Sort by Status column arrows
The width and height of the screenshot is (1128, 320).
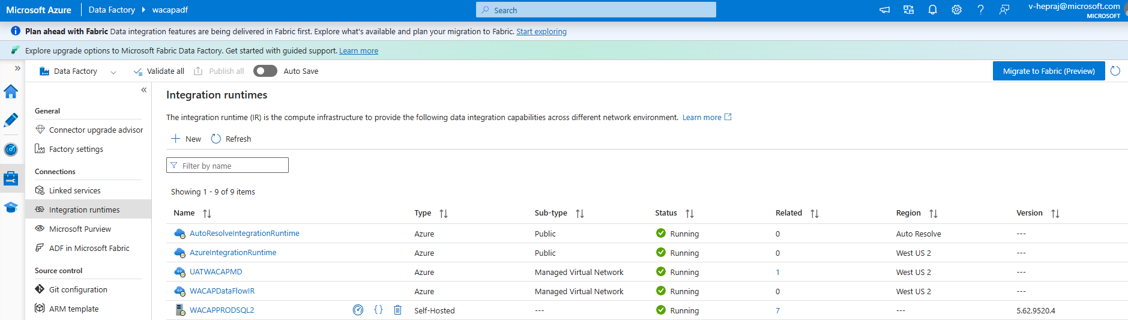tap(690, 213)
